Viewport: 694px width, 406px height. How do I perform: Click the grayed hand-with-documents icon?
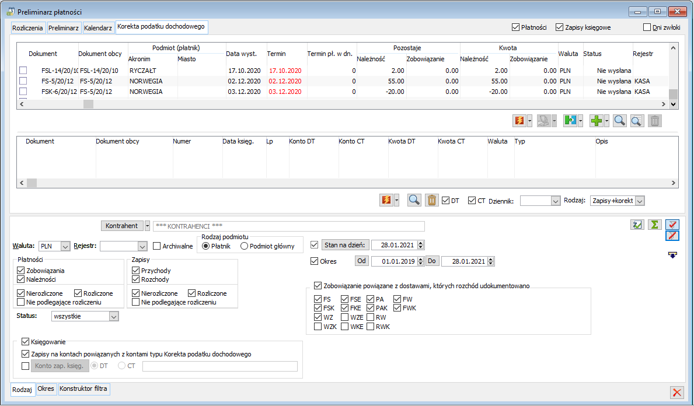click(x=543, y=121)
